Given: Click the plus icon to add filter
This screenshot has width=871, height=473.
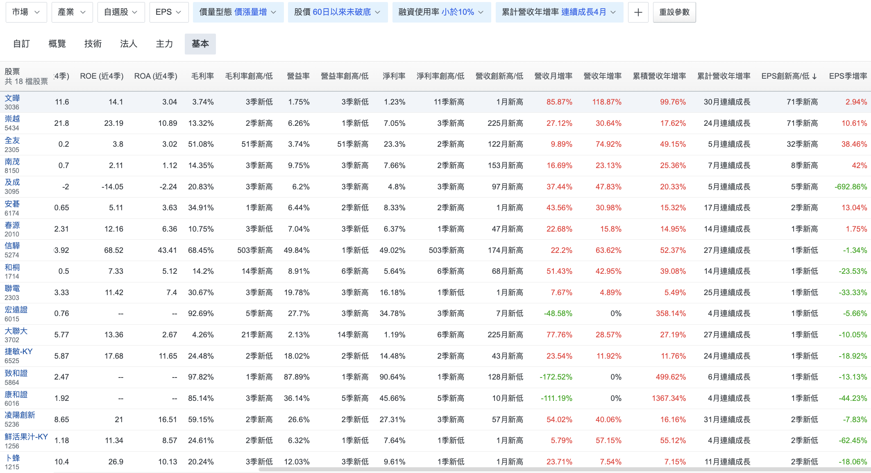Looking at the screenshot, I should click(x=638, y=12).
